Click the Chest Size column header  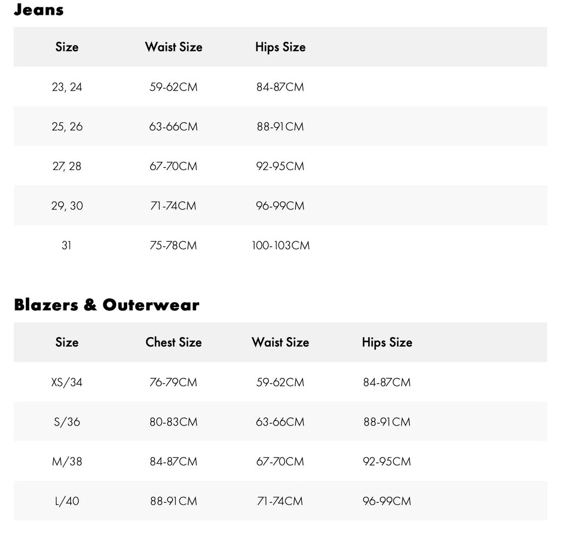point(174,342)
